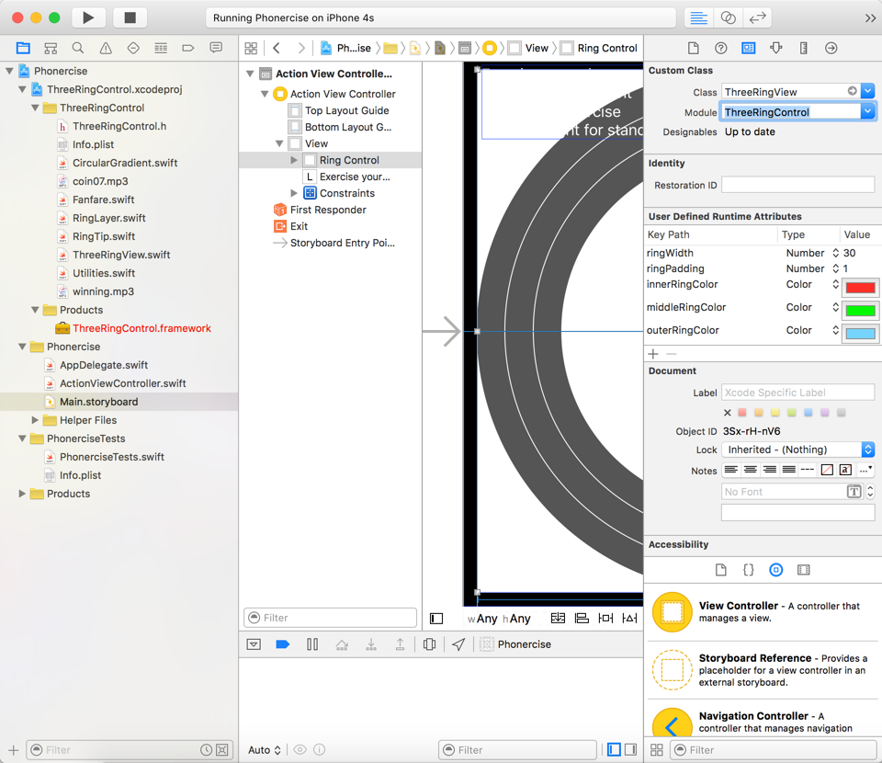Toggle the variables view pane
This screenshot has height=763, width=882.
click(x=615, y=749)
